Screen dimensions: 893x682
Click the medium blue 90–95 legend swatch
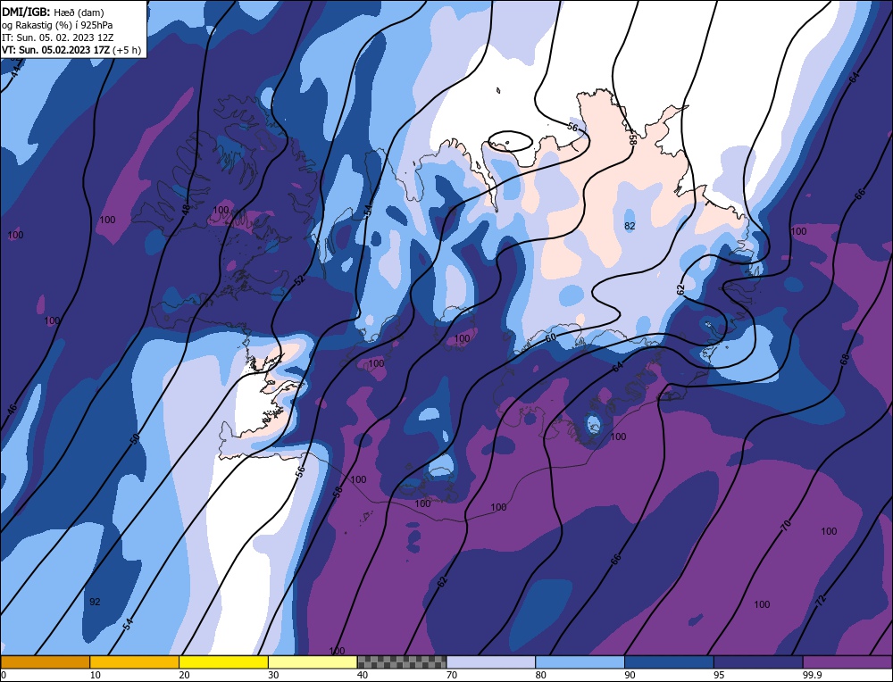point(669,661)
